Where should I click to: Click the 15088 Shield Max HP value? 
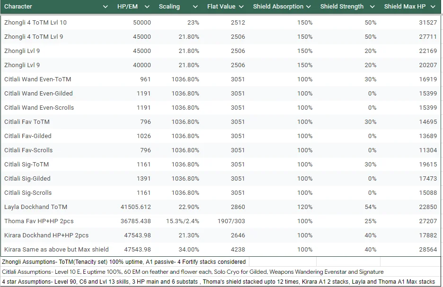[428, 193]
